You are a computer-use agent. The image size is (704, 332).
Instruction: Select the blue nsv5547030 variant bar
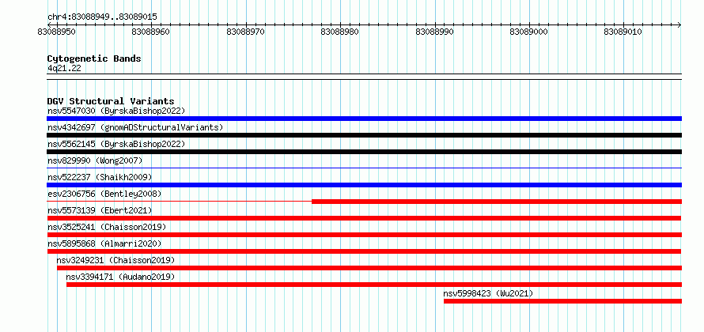(x=364, y=119)
